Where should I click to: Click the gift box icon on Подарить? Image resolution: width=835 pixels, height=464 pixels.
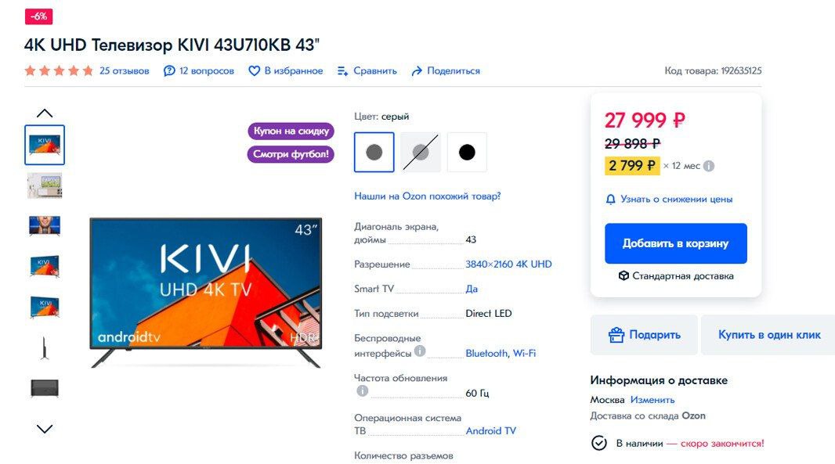coord(616,335)
